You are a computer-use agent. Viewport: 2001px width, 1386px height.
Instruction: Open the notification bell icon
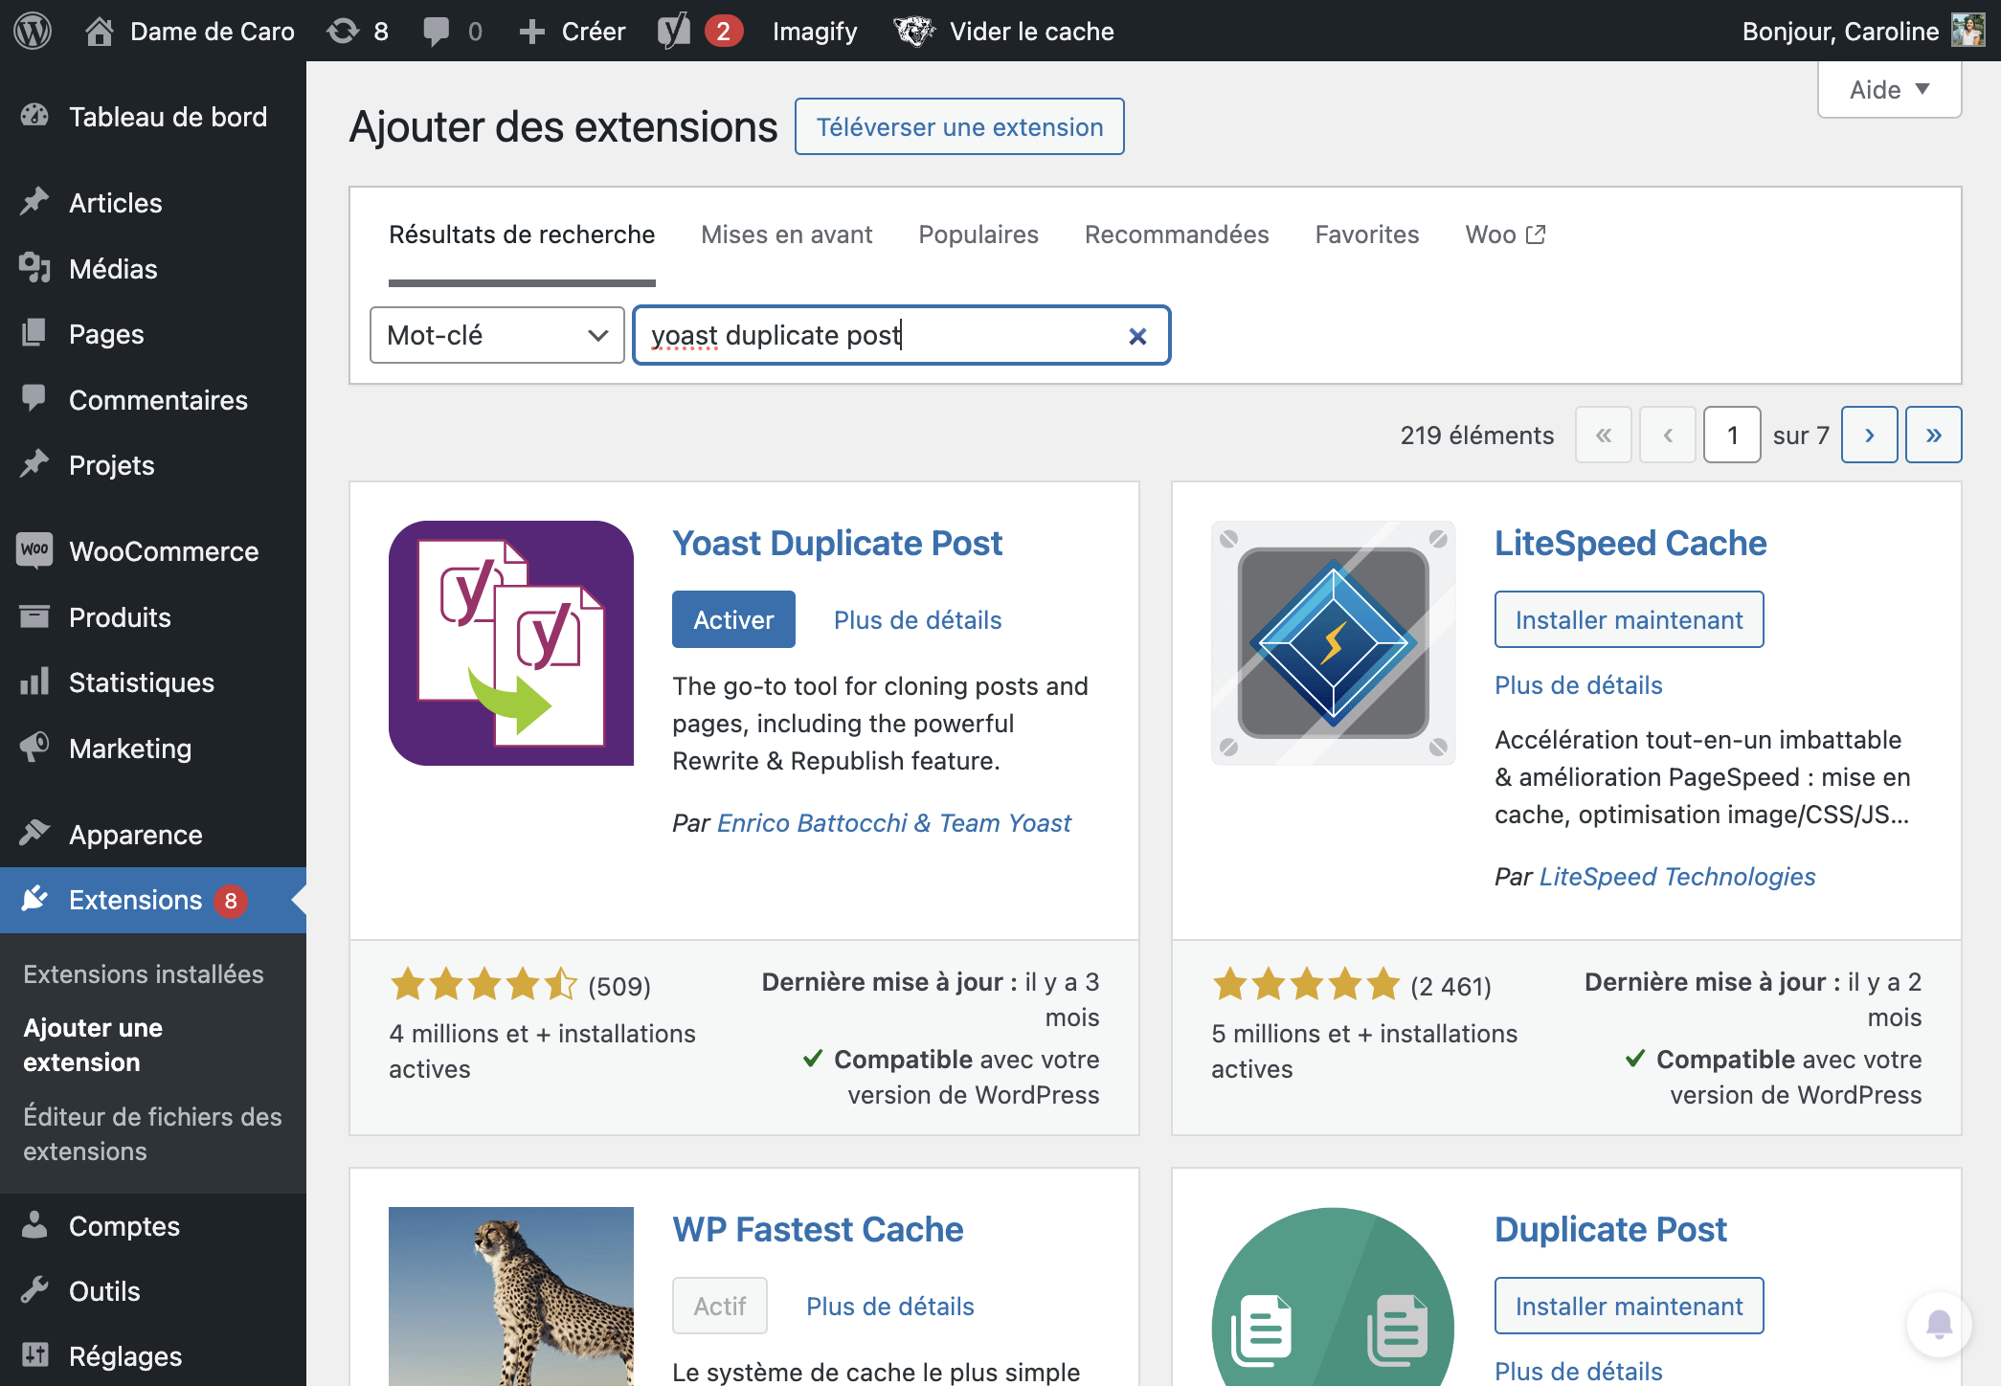(x=1940, y=1325)
